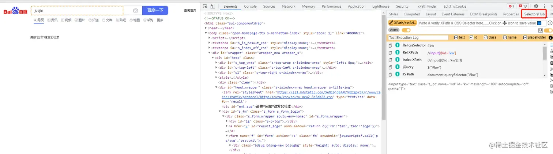Expand the form name f node
This screenshot has height=154, width=553.
tap(227, 136)
